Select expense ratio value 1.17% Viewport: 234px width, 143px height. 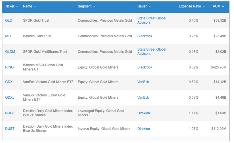[x=194, y=113]
